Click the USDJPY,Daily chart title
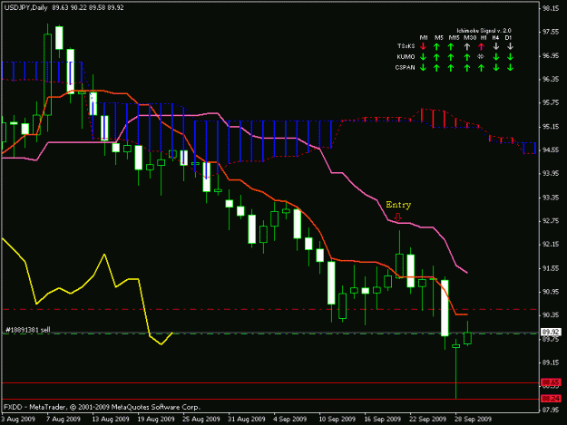567x425 pixels. (26, 7)
